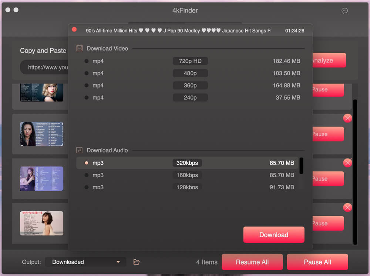Screen dimensions: 370x276
Task: Open the 128kbps bitrate selector
Action: point(187,187)
